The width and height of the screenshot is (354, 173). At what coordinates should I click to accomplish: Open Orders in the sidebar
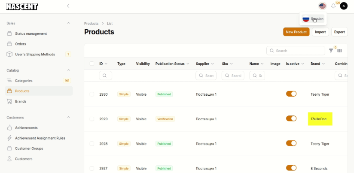pyautogui.click(x=21, y=44)
